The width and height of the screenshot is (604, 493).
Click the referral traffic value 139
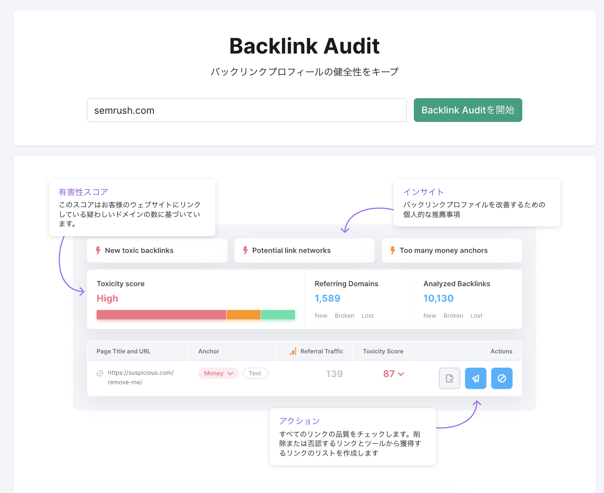pyautogui.click(x=334, y=374)
